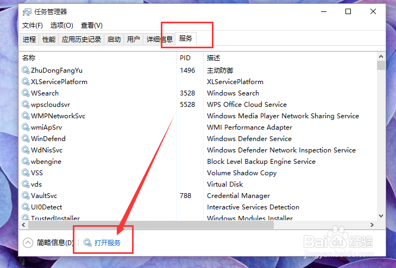Open the 文件(F) menu
396x268 pixels.
33,25
